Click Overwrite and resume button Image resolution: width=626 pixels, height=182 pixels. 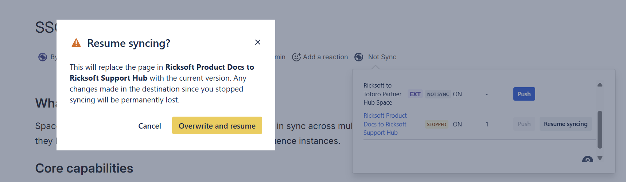point(217,125)
